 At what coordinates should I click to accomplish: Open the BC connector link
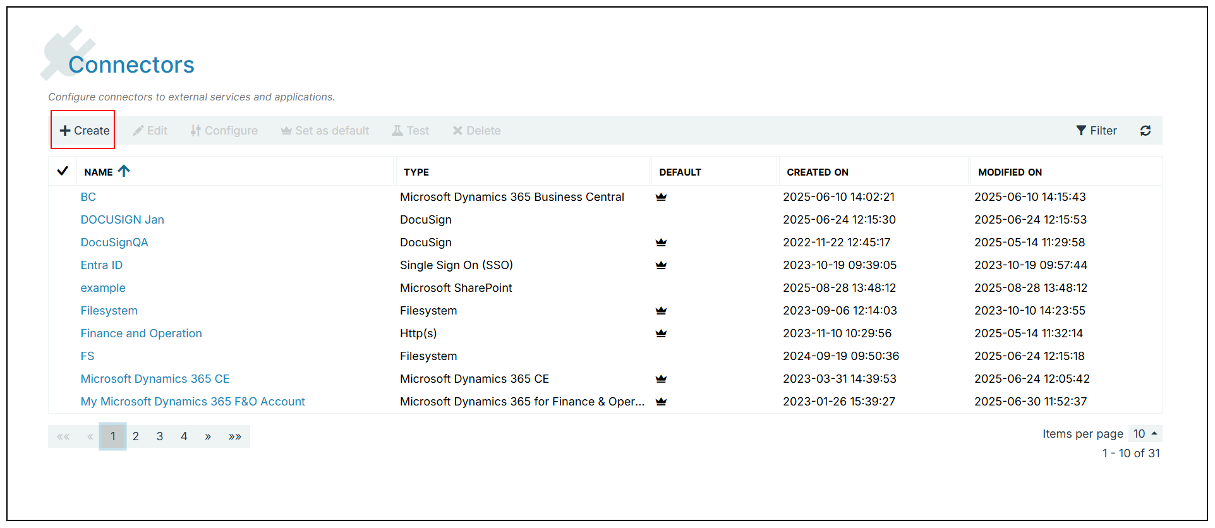coord(88,197)
